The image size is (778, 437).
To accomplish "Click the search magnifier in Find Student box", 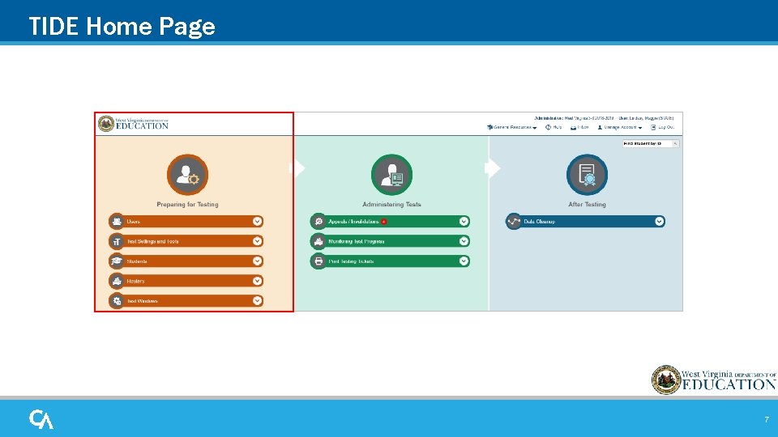I will (x=675, y=144).
